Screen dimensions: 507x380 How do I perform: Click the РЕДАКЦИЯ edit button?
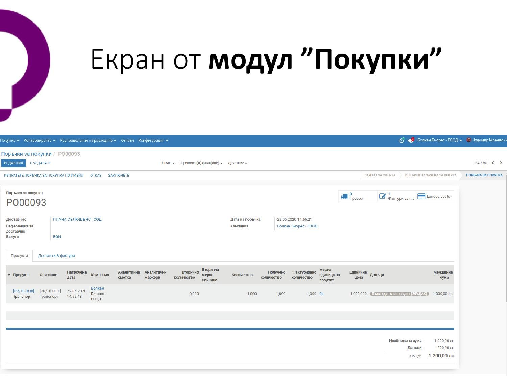(x=14, y=163)
